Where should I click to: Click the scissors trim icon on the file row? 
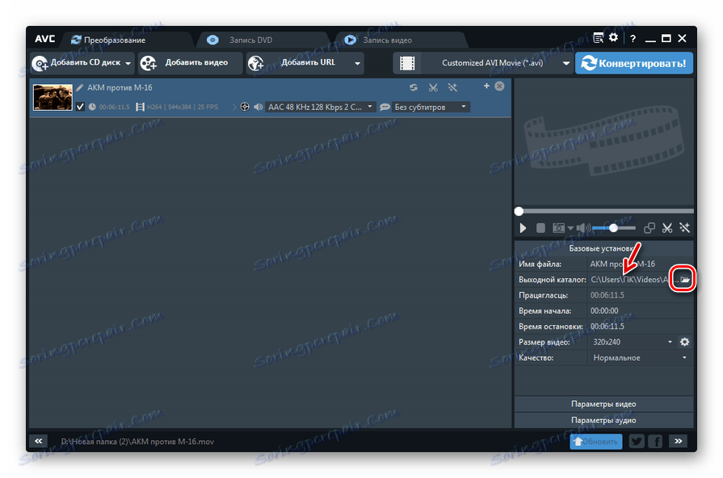pos(433,87)
